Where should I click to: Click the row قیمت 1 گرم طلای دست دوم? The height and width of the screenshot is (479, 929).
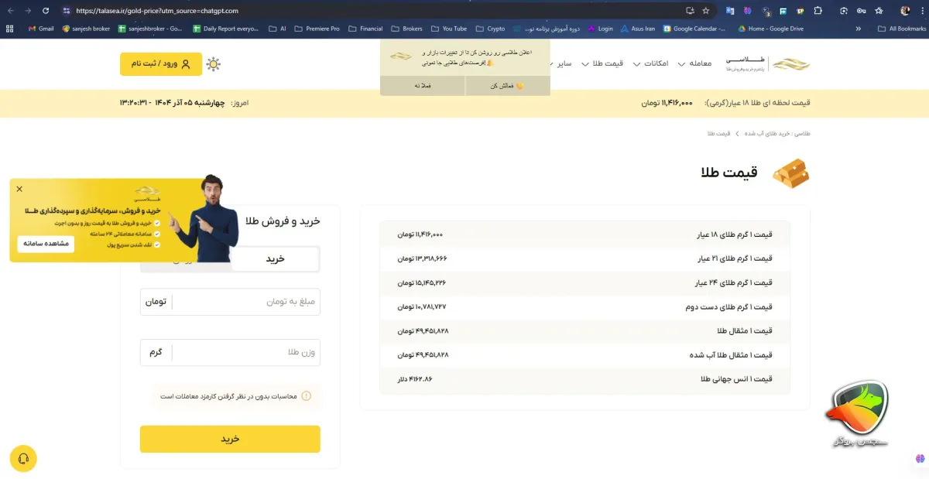click(x=584, y=306)
